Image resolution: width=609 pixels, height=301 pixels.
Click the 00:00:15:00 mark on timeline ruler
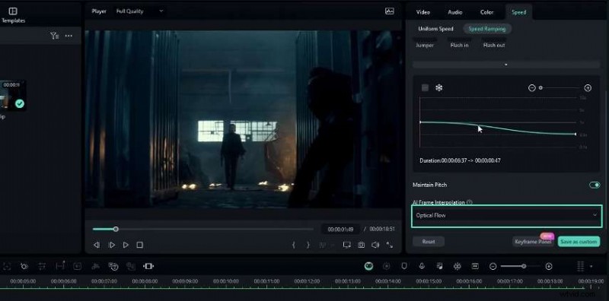[x=429, y=281]
